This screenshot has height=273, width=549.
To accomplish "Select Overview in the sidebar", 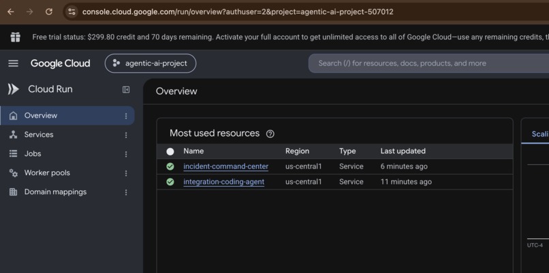I will tap(67, 115).
